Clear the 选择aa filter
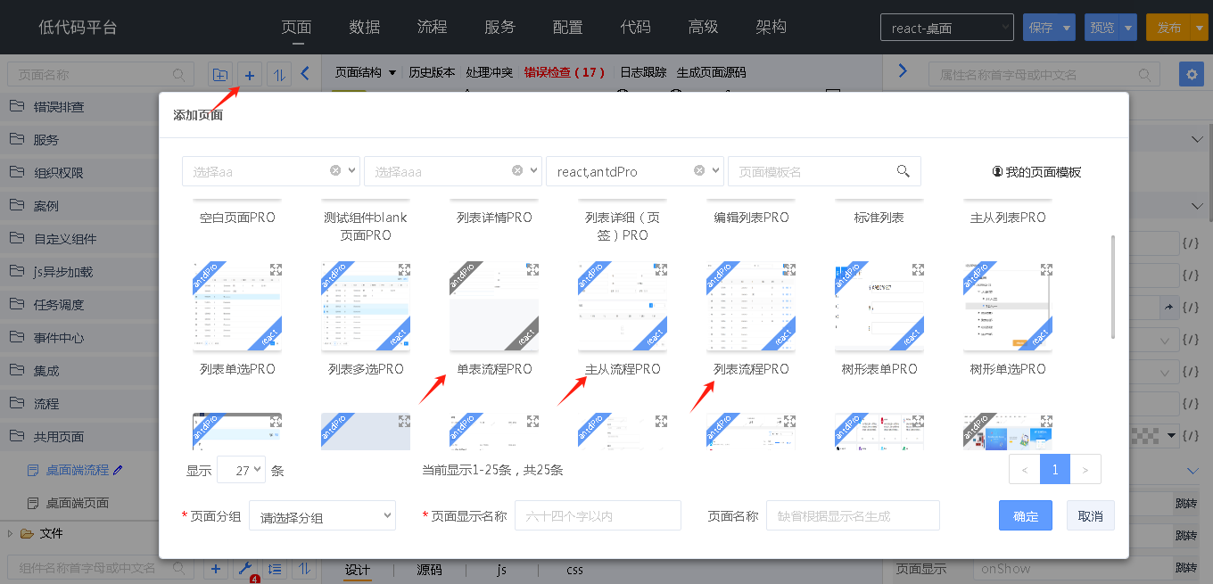 pyautogui.click(x=335, y=171)
